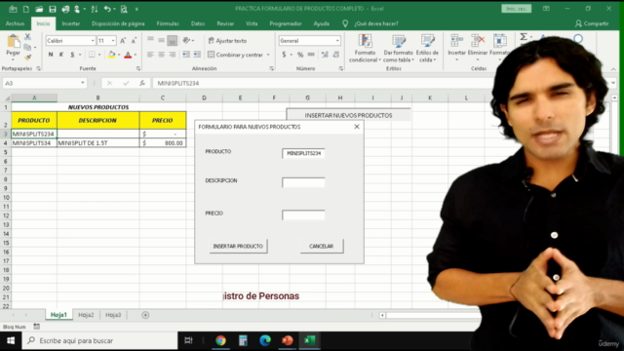This screenshot has height=351, width=624.
Task: Click the currency $ format icon
Action: 284,55
